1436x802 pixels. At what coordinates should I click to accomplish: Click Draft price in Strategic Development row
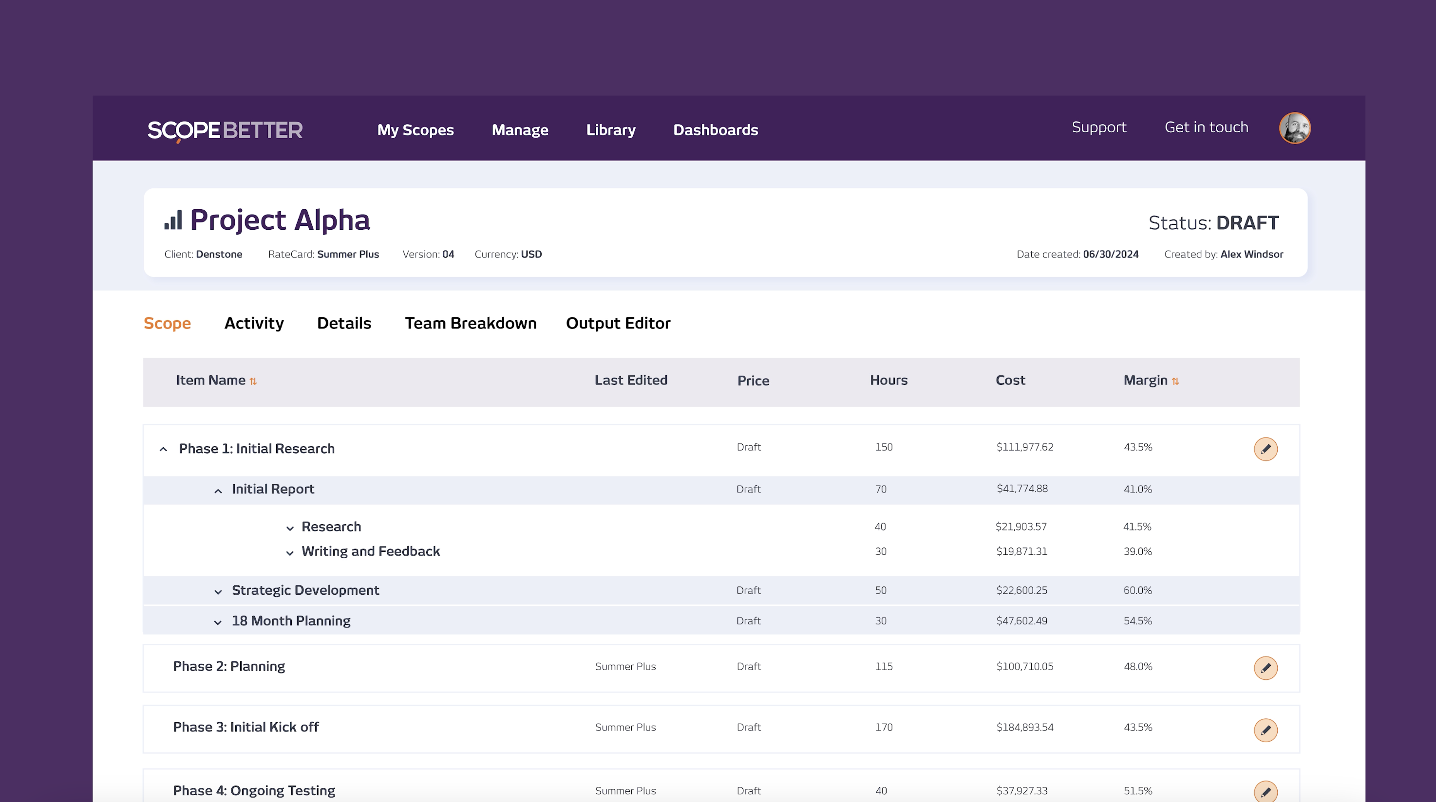click(x=748, y=590)
